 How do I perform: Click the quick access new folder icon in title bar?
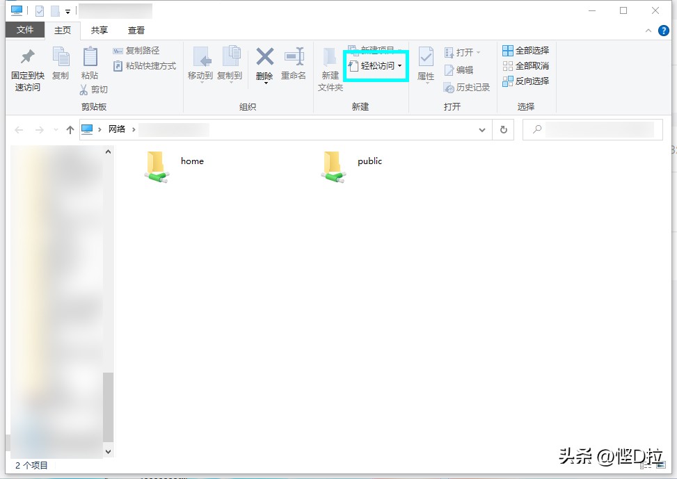55,10
